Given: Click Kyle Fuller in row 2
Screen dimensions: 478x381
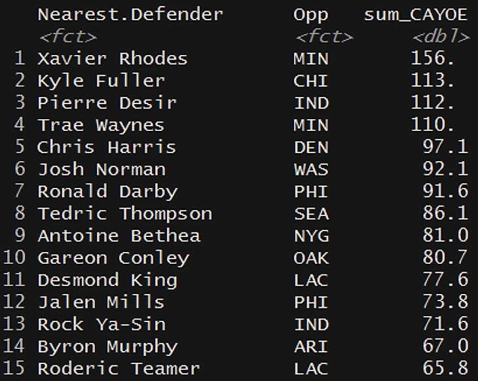Looking at the screenshot, I should coord(101,81).
